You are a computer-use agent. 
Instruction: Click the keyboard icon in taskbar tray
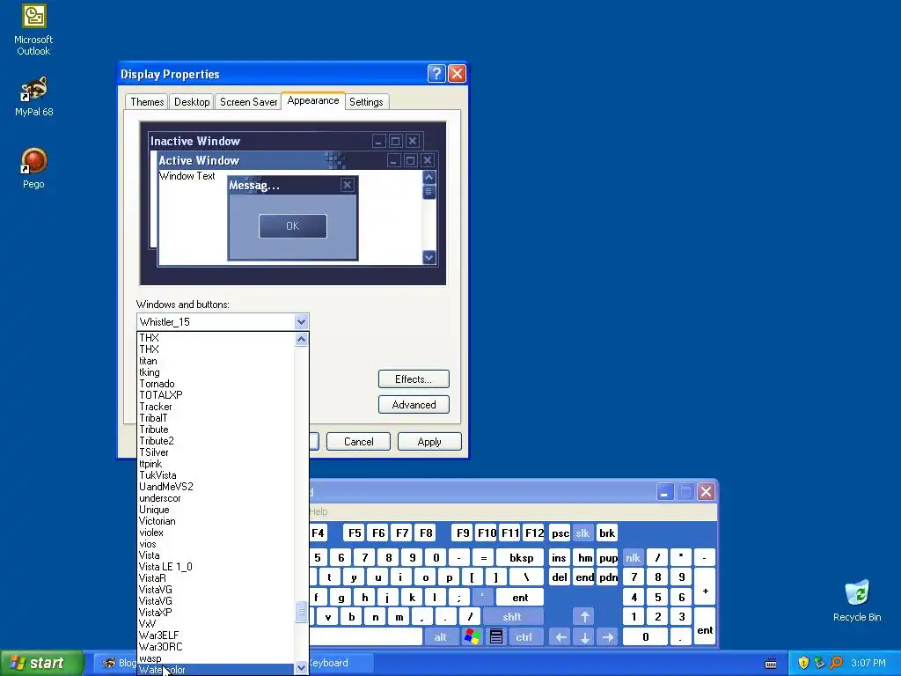[771, 664]
